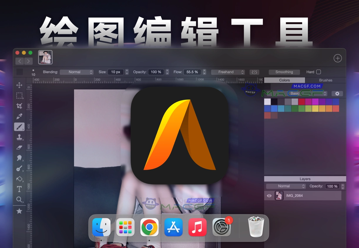Open the Freehand stroke mode dropdown
This screenshot has width=359, height=248.
coord(228,72)
